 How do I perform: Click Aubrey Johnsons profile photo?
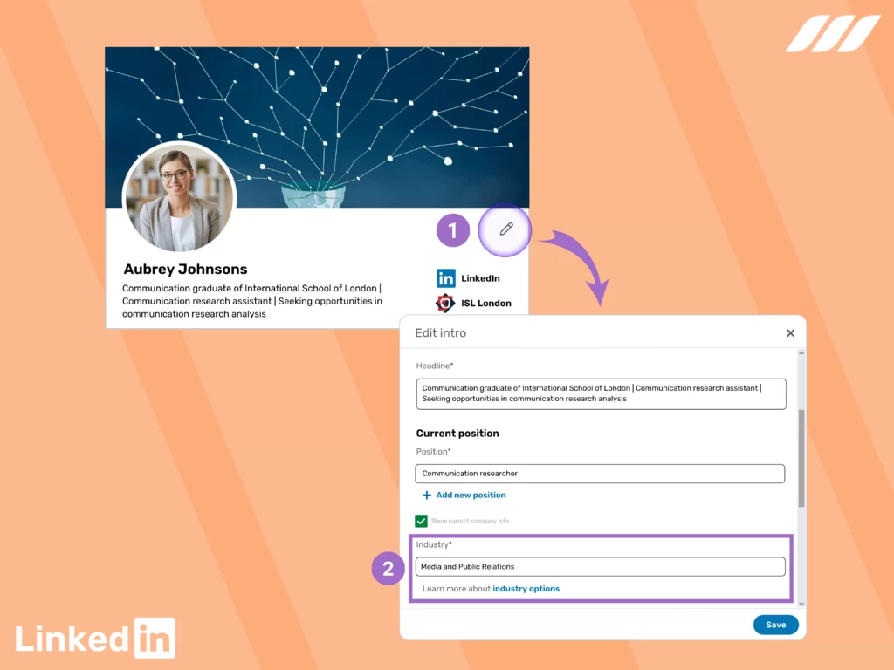[x=178, y=198]
